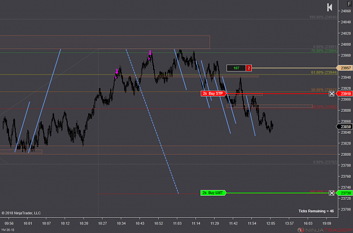Cancel the Buy STP order with X

coord(332,94)
